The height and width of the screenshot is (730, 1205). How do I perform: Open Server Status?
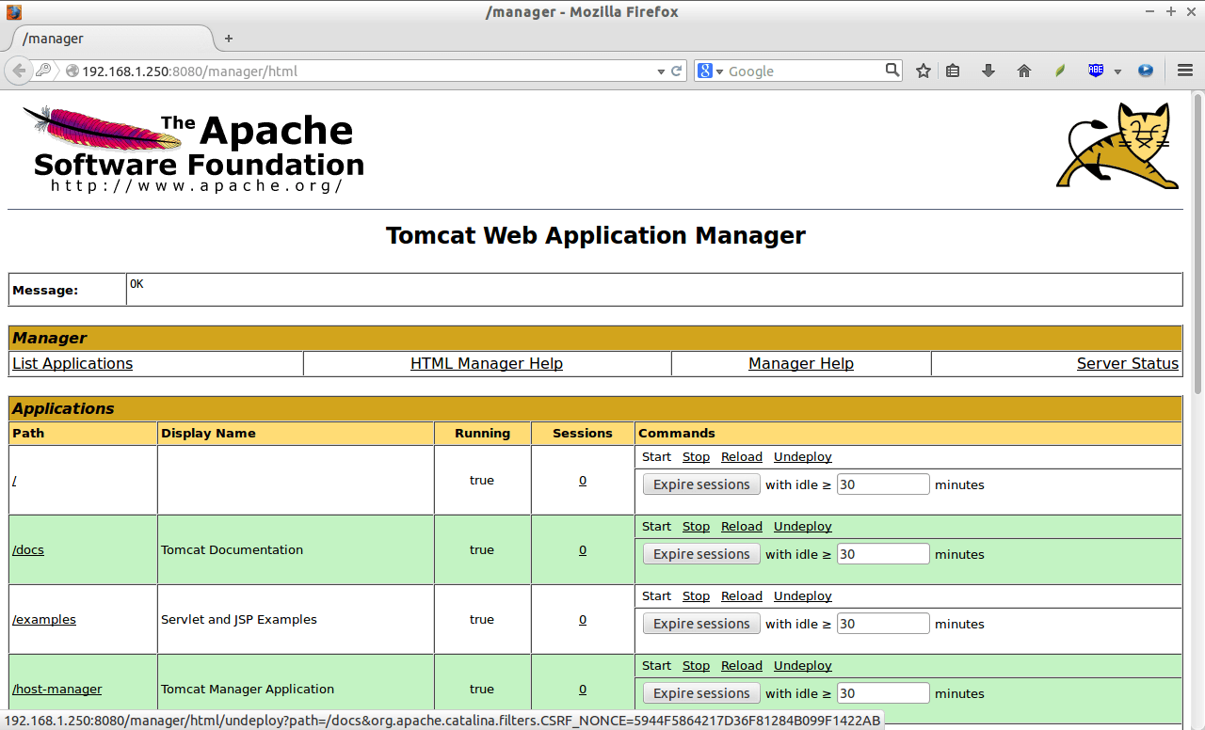coord(1127,363)
